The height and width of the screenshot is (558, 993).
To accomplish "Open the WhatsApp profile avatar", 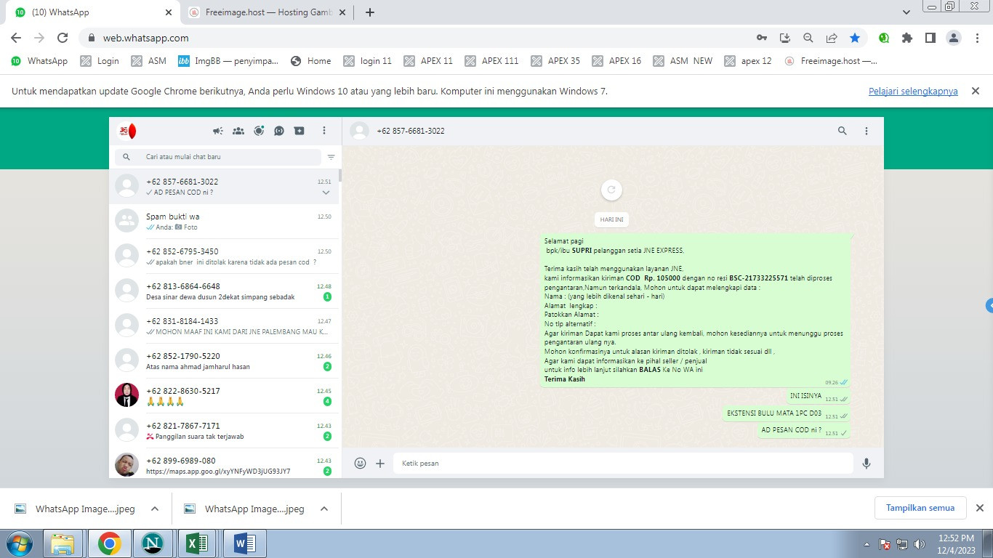I will point(126,131).
